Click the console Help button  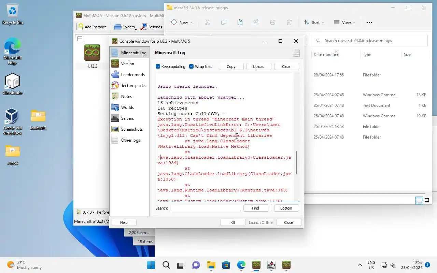tap(124, 222)
